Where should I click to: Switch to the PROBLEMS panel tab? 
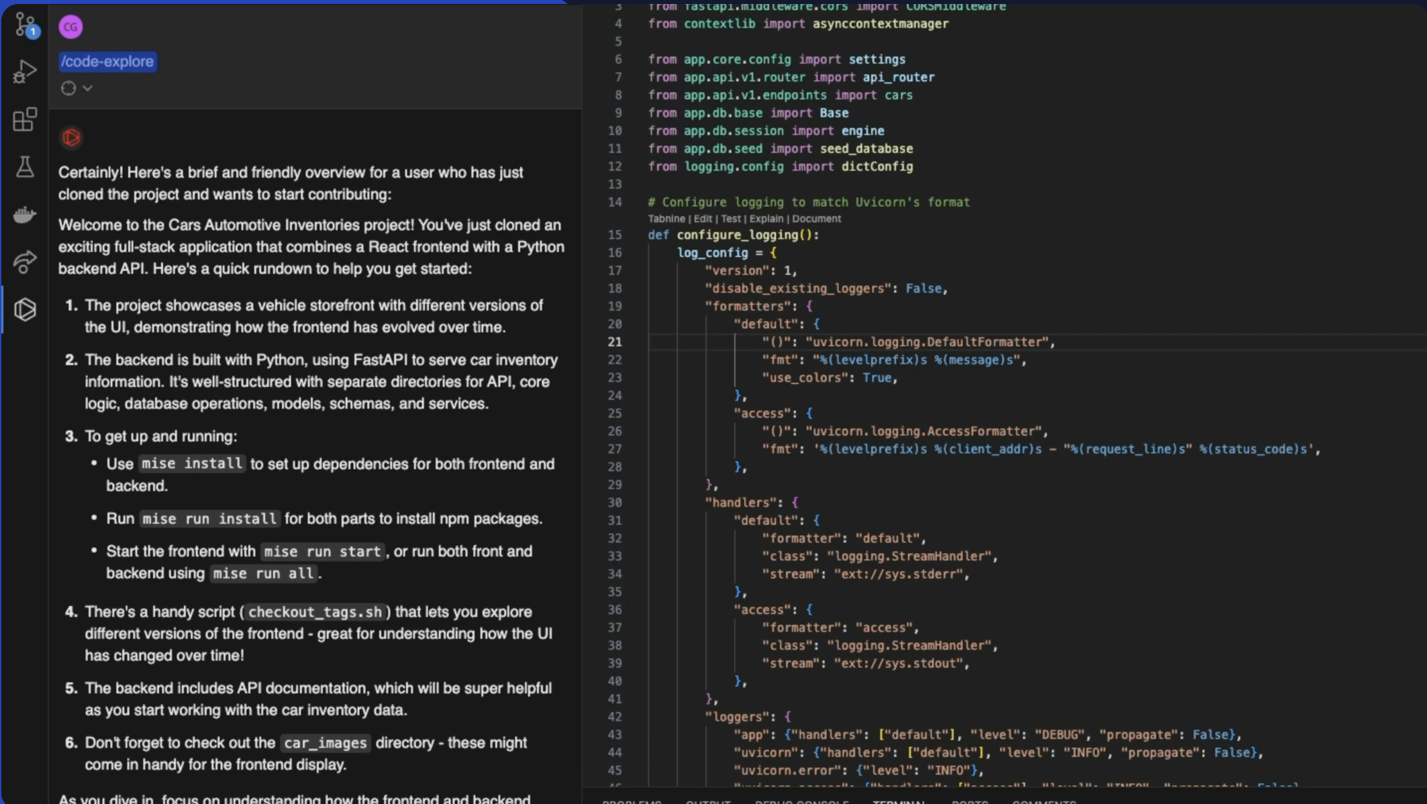tap(632, 801)
